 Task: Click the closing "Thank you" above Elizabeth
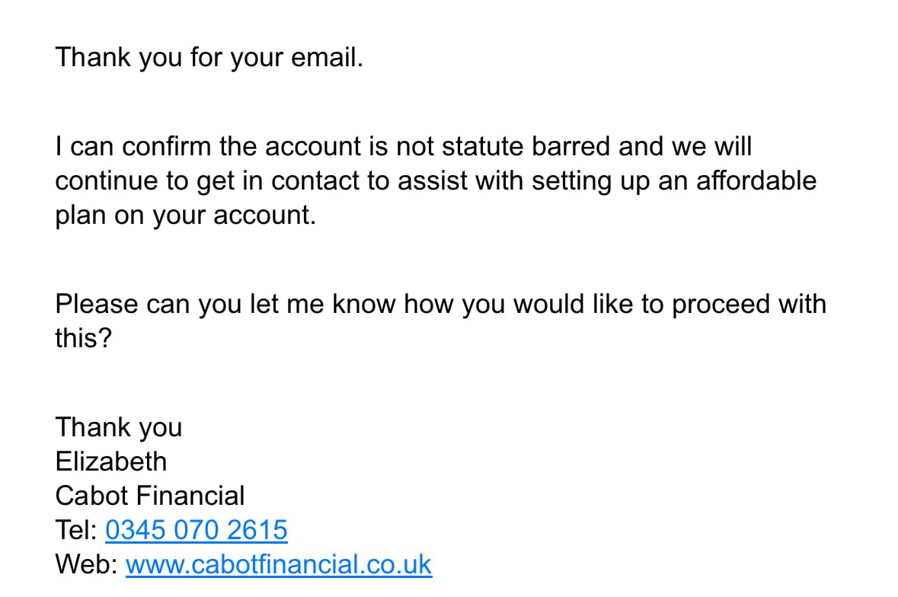118,427
